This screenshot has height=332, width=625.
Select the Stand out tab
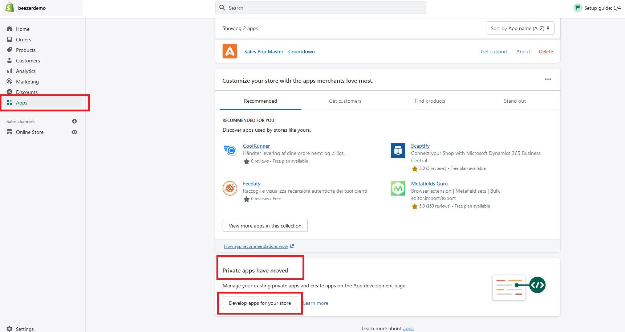pyautogui.click(x=515, y=101)
